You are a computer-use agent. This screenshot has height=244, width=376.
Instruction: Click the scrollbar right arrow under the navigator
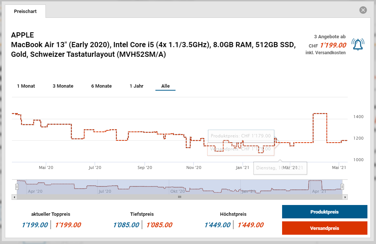pyautogui.click(x=345, y=197)
